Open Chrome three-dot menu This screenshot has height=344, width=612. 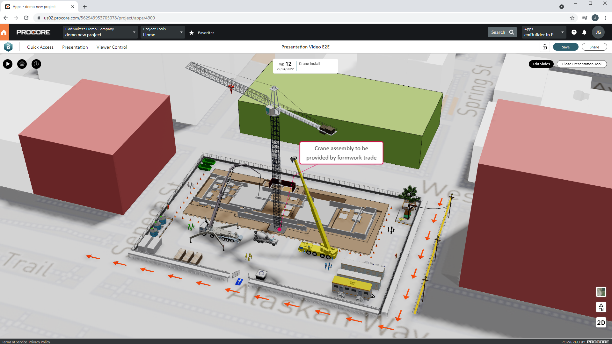[605, 18]
